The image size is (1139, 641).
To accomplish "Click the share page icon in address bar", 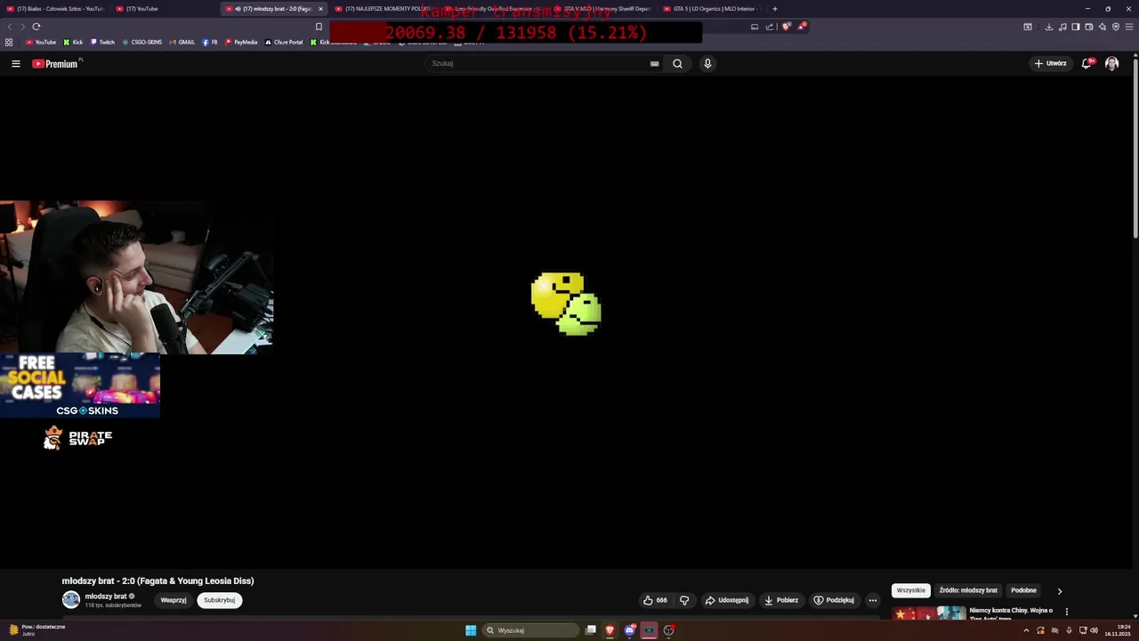I will 770,27.
